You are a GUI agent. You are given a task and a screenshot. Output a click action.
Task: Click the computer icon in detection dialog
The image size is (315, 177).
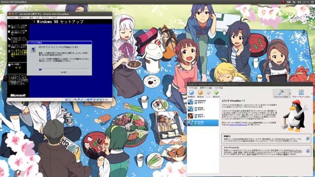point(33,49)
